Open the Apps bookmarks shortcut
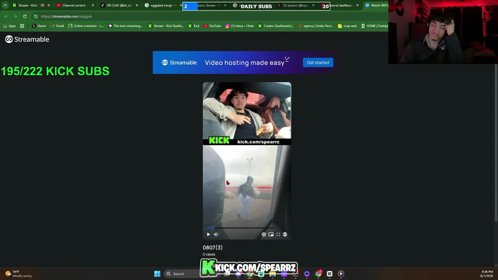 (x=9, y=26)
